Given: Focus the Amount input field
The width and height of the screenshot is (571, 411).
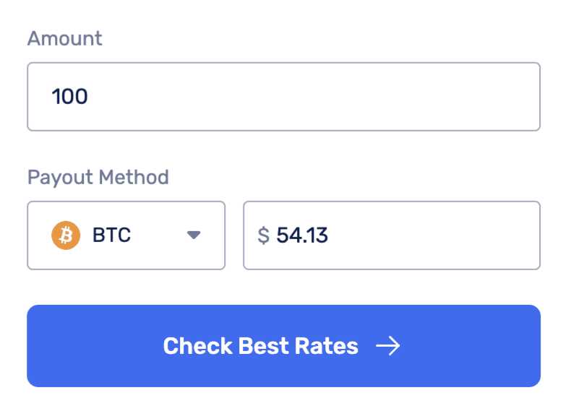Looking at the screenshot, I should coord(283,97).
